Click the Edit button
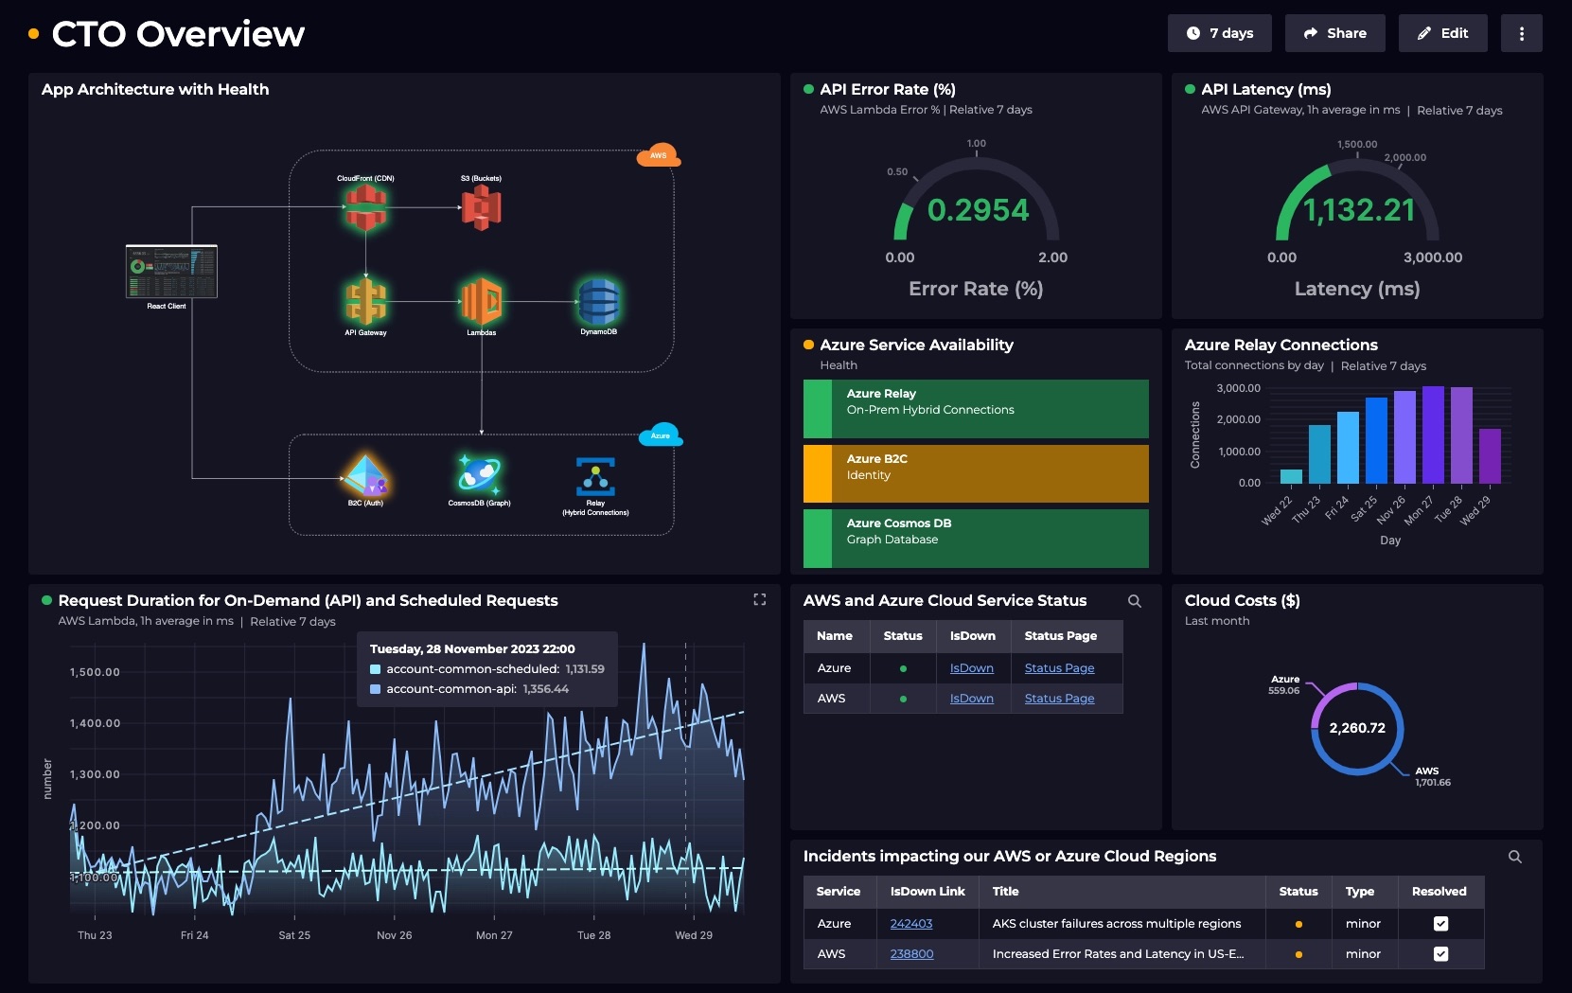This screenshot has height=993, width=1572. tap(1442, 32)
